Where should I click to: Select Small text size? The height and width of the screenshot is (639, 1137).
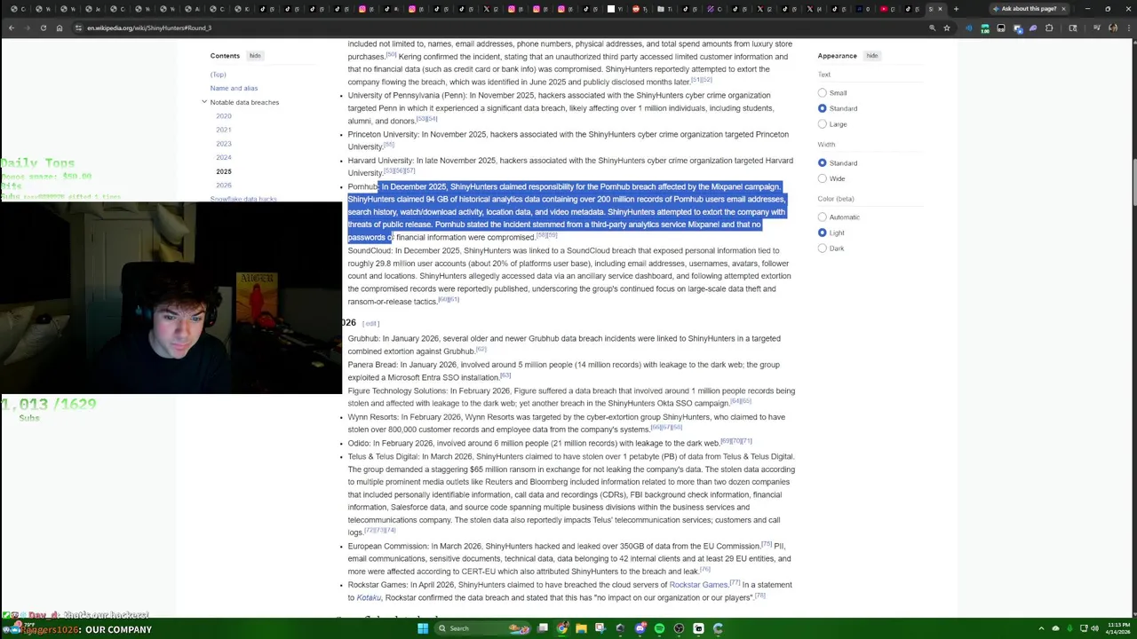coord(823,92)
